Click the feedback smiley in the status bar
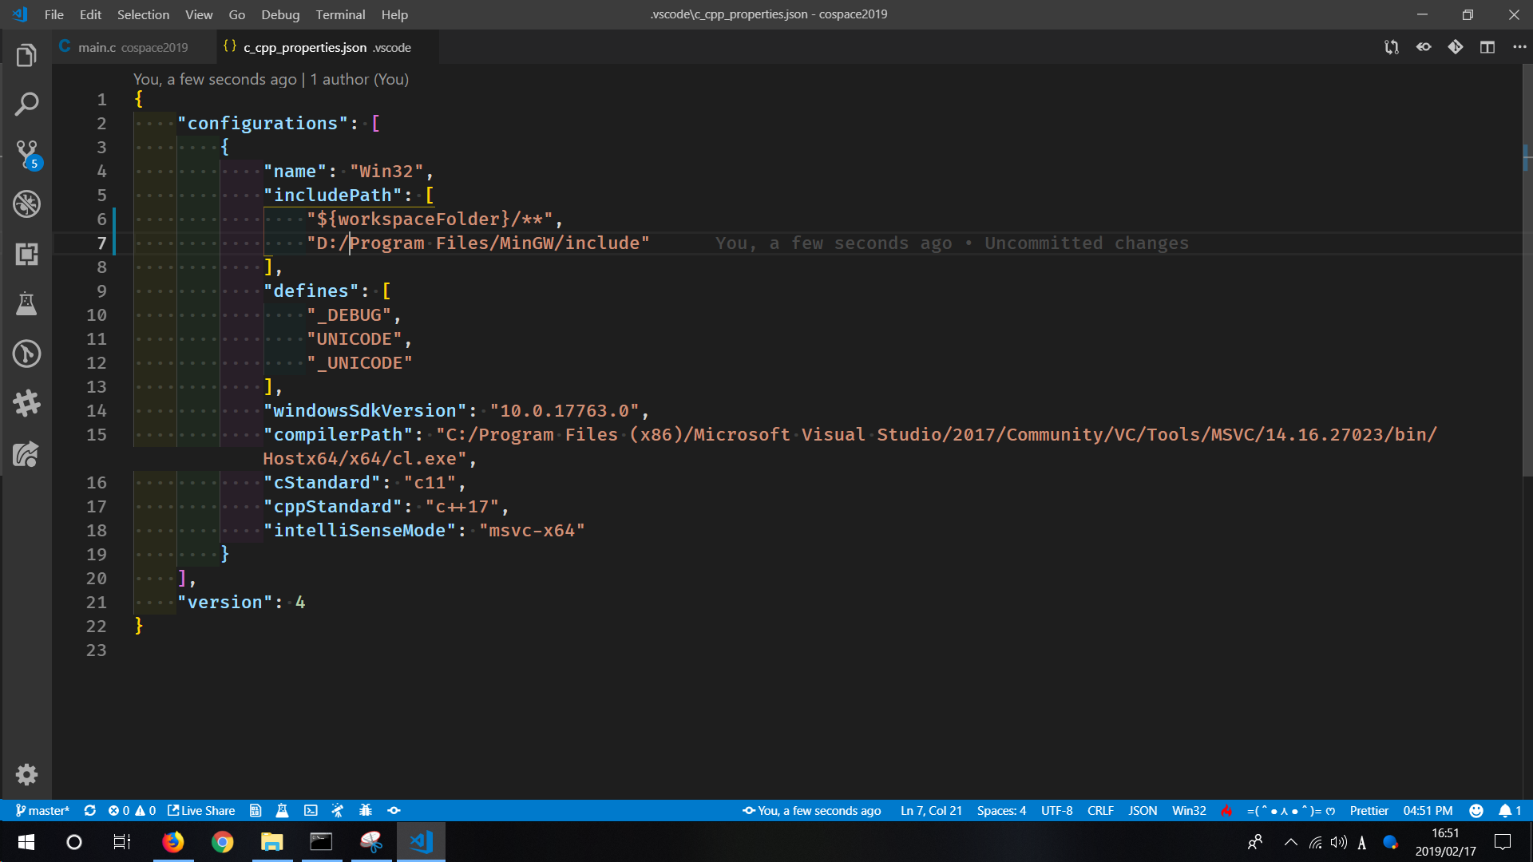The image size is (1533, 862). (1476, 810)
